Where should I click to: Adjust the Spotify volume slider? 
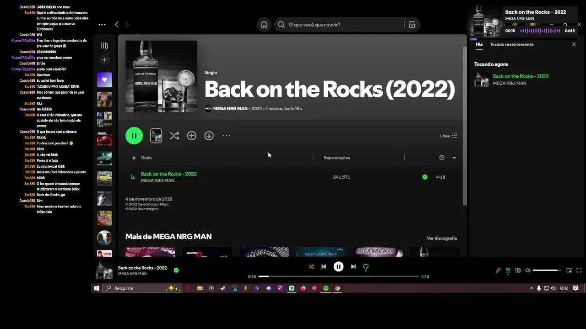coord(547,271)
